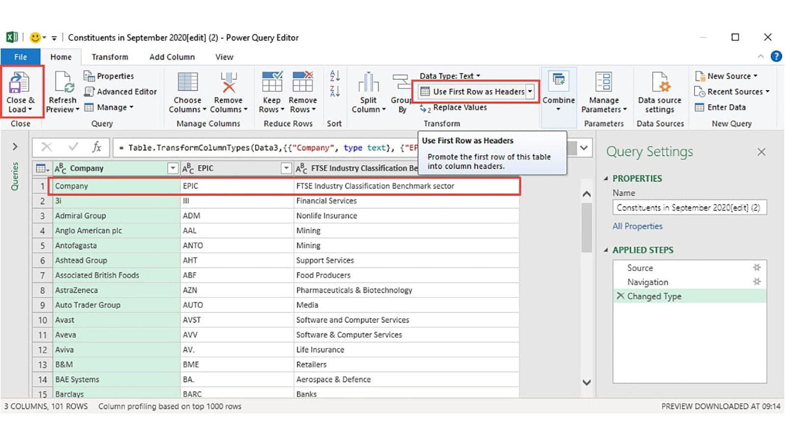
Task: Switch to the Transform tab
Action: [110, 57]
